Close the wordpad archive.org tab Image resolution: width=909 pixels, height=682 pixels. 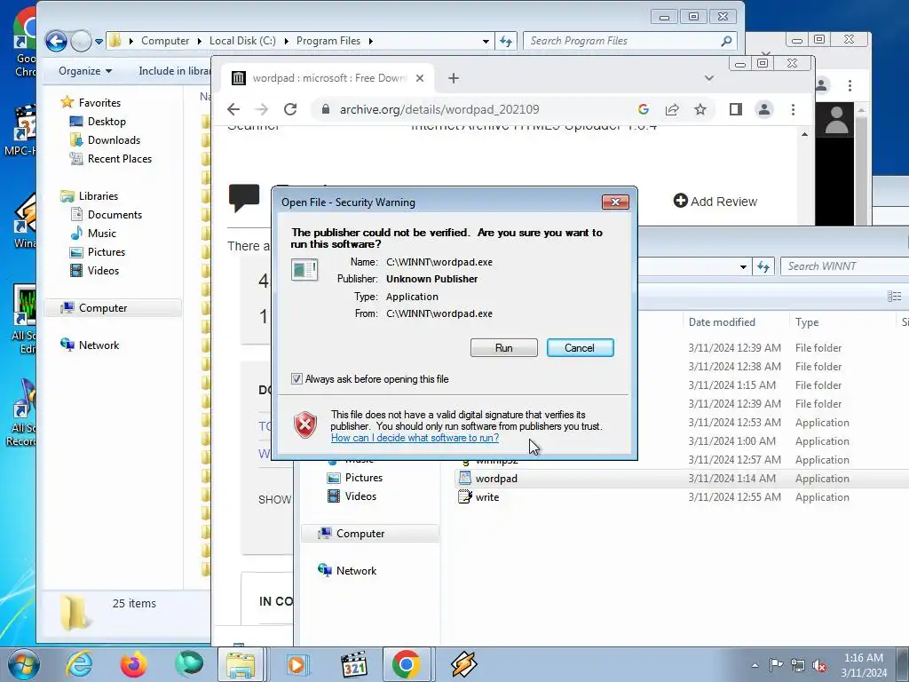point(420,78)
